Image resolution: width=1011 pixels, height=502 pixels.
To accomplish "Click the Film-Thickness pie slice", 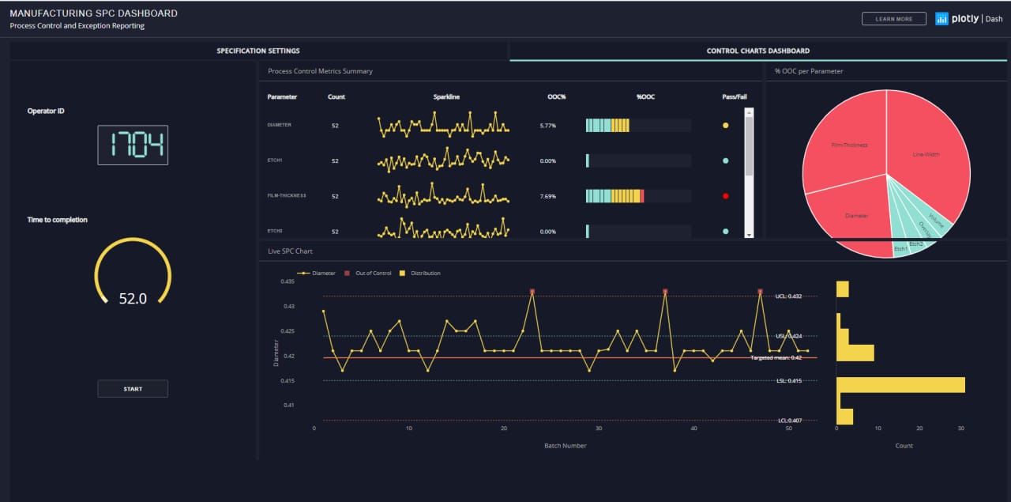I will pyautogui.click(x=848, y=145).
